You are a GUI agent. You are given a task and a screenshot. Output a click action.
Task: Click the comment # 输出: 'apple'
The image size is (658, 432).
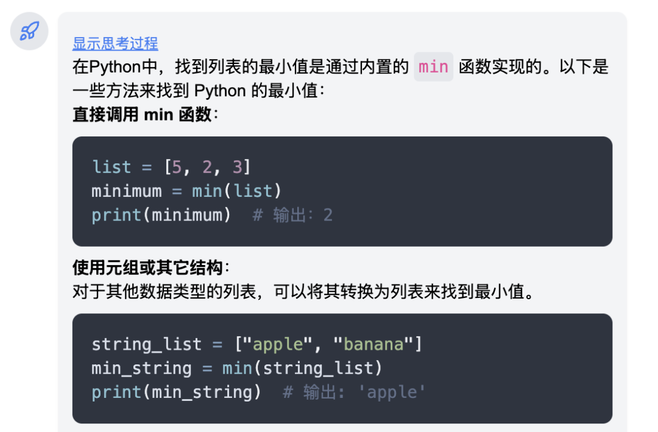click(x=354, y=392)
